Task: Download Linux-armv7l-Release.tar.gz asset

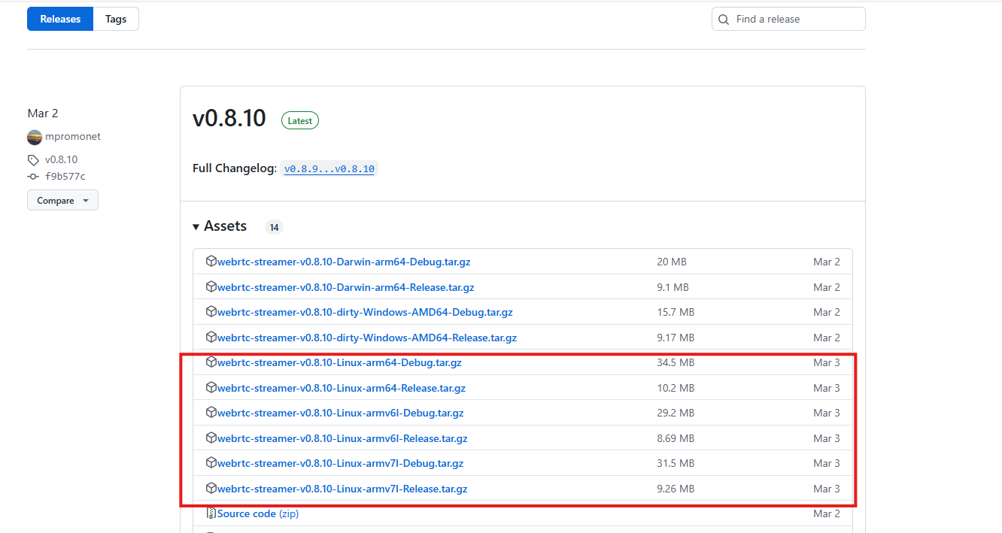Action: [342, 489]
